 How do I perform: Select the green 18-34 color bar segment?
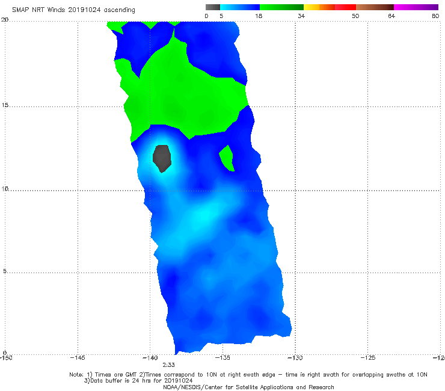coord(281,7)
